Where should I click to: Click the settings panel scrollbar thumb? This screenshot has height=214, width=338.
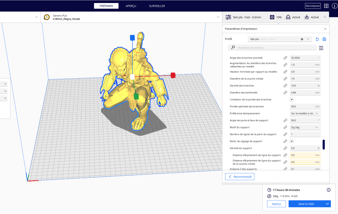(323, 145)
